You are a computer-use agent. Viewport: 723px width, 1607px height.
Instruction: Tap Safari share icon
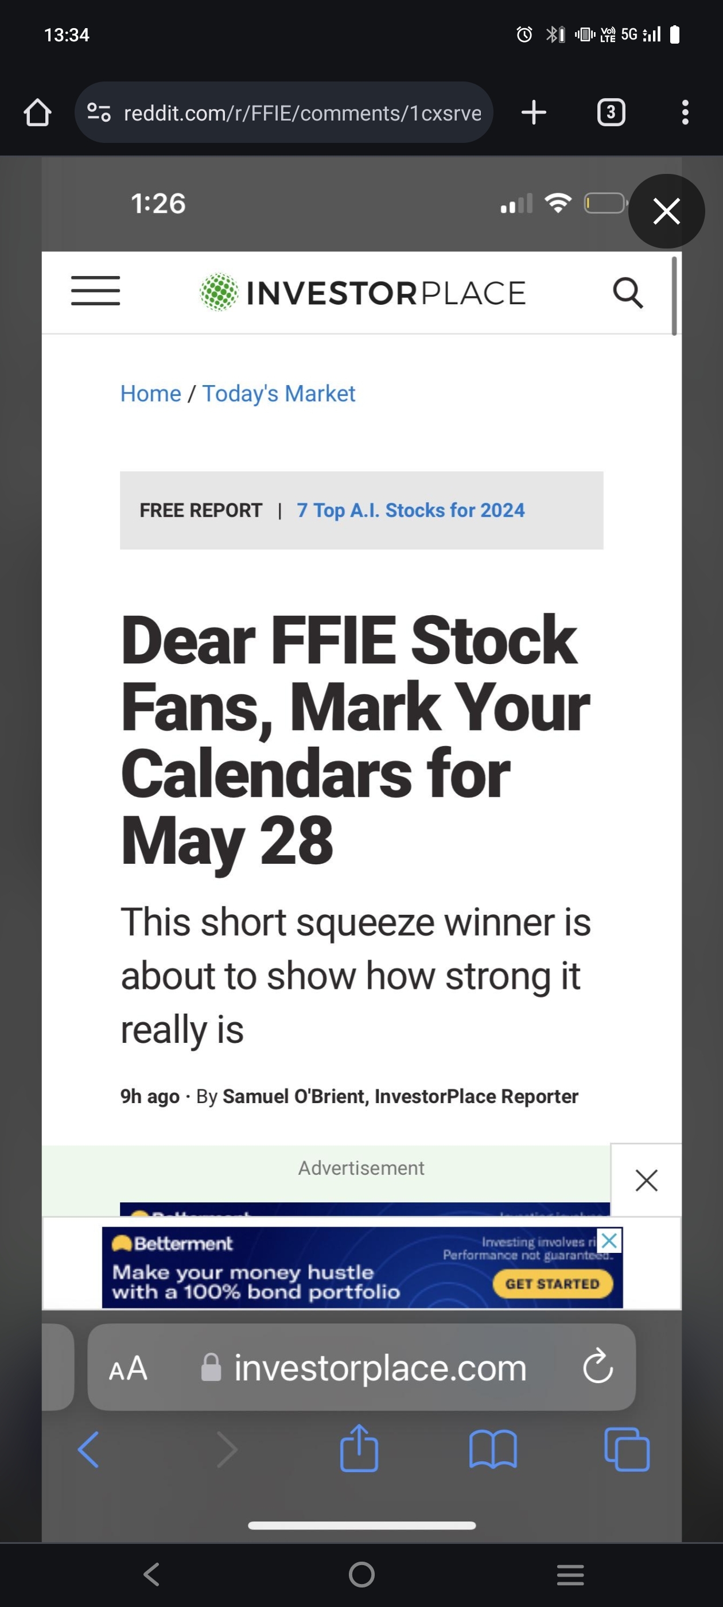(x=359, y=1449)
